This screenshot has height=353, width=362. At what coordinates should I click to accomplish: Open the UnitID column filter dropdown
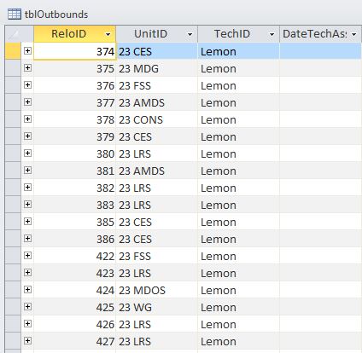tap(190, 34)
